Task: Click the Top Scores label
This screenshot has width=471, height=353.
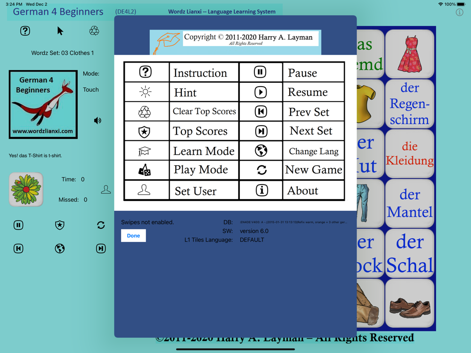Action: tap(200, 131)
